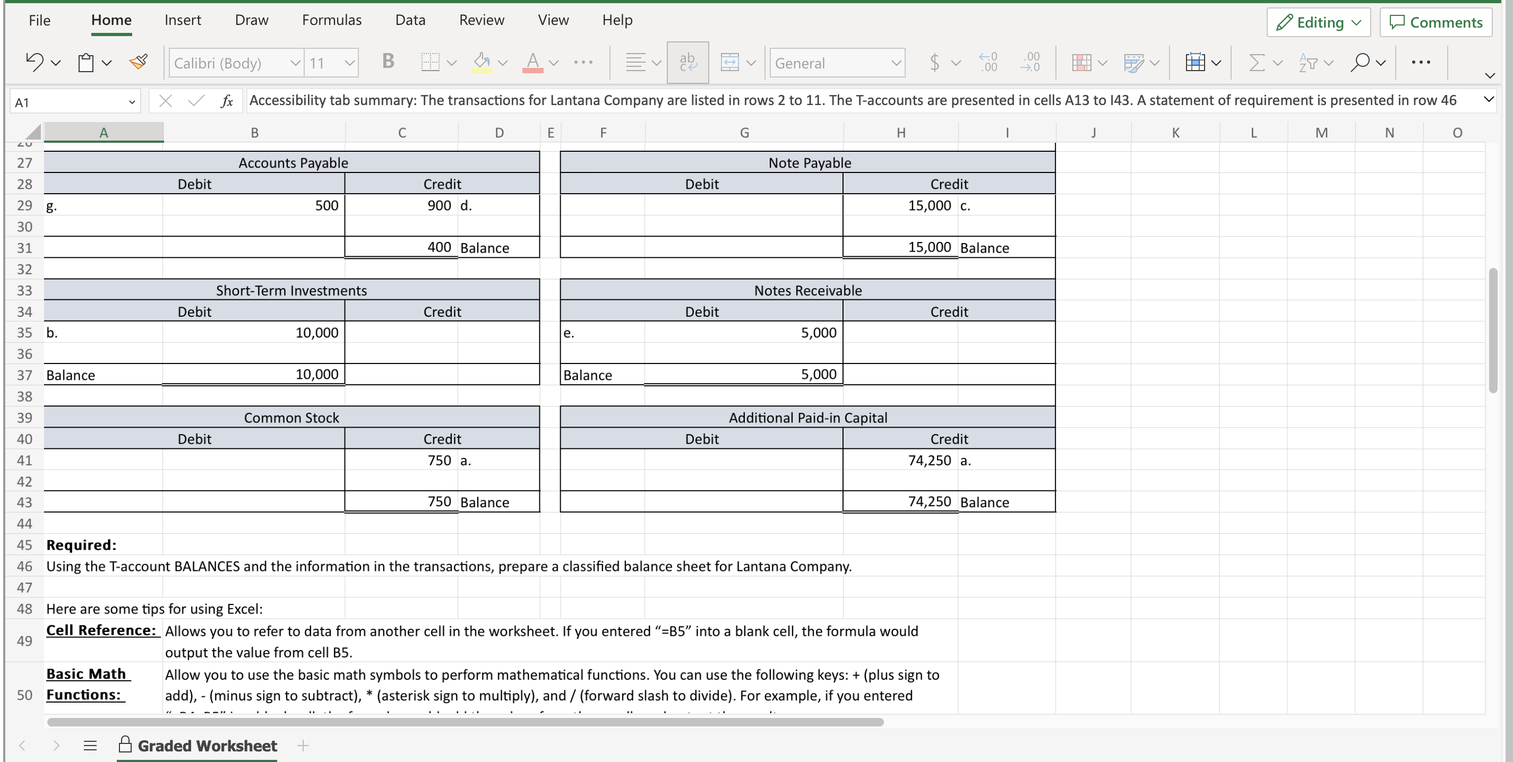Click the Undo icon

(34, 62)
